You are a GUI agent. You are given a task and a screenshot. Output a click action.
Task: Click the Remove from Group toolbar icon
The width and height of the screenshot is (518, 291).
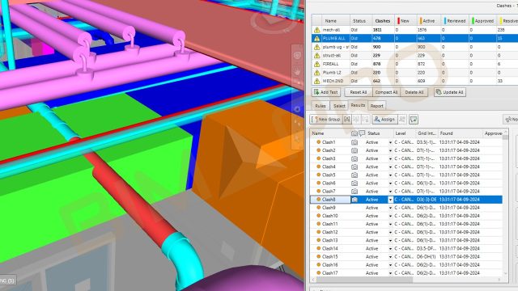[x=356, y=120]
